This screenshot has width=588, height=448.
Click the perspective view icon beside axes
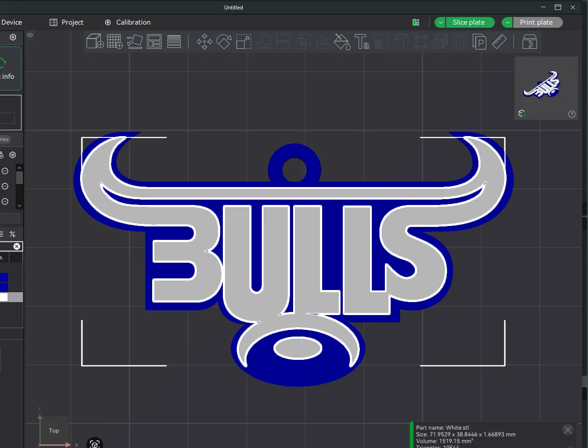[94, 444]
